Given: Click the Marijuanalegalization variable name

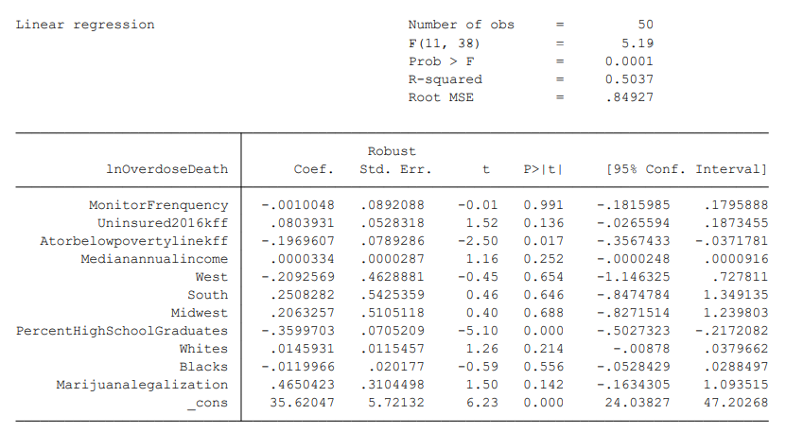Looking at the screenshot, I should click(142, 385).
